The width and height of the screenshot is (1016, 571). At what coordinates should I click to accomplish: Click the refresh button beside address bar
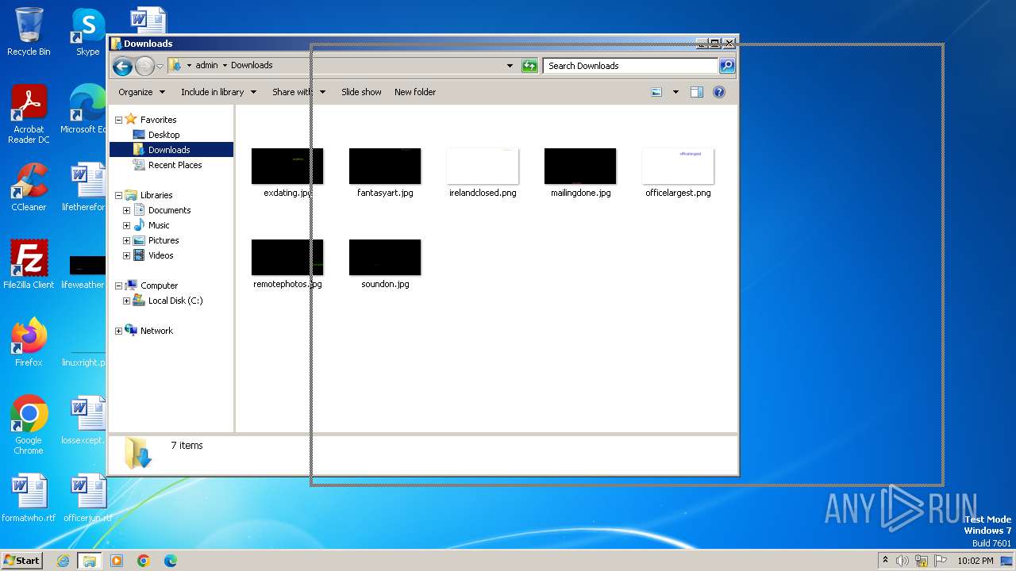point(529,66)
